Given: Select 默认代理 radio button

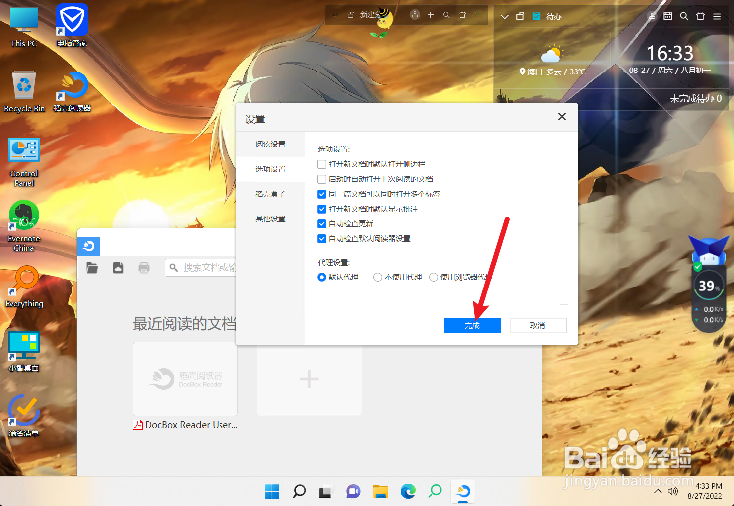Looking at the screenshot, I should tap(322, 277).
